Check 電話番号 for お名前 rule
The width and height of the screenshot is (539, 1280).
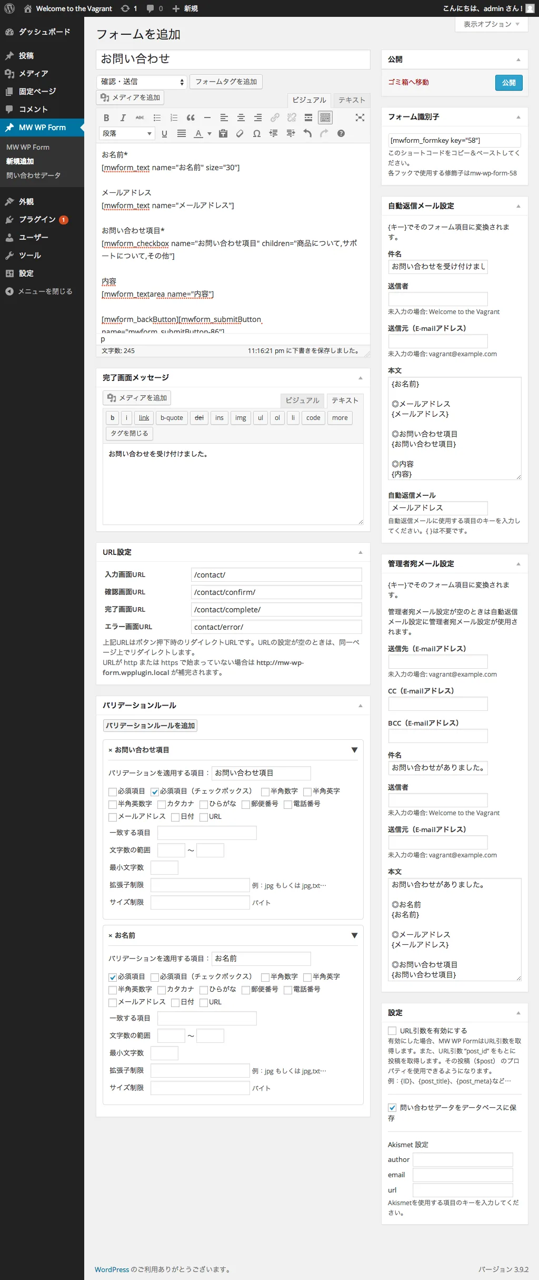coord(288,990)
